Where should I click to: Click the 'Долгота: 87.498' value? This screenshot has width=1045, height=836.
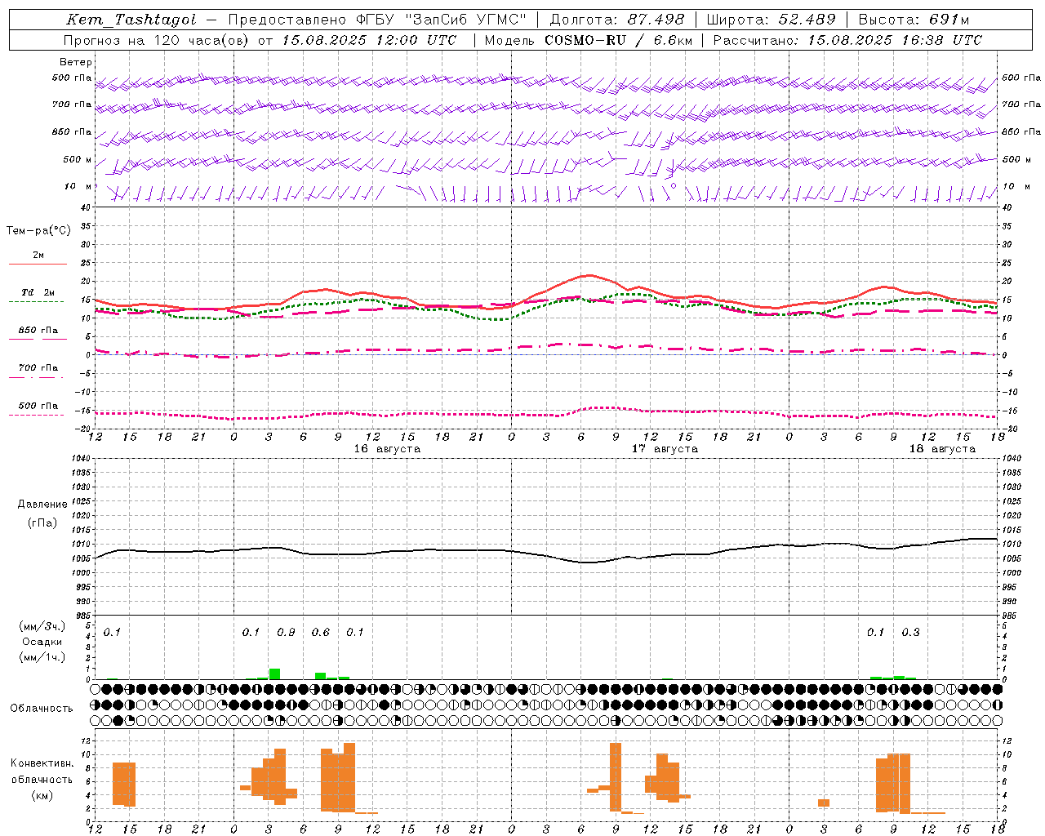617,20
